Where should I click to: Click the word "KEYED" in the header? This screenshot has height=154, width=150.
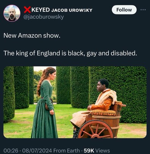(41, 10)
